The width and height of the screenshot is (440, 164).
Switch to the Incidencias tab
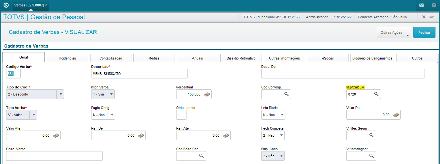67,58
